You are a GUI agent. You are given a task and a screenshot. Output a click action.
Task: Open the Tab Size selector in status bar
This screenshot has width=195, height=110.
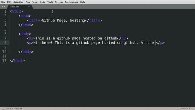tap(185, 109)
